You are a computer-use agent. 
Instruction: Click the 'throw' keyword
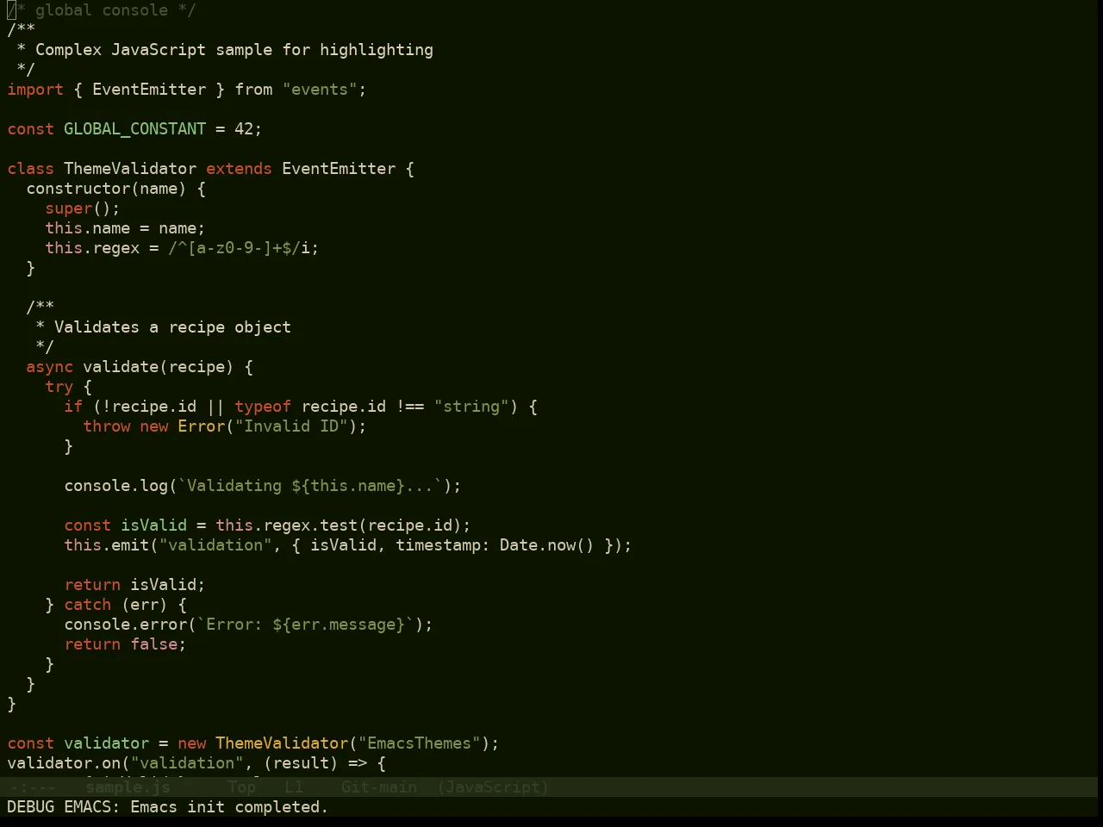tap(107, 426)
